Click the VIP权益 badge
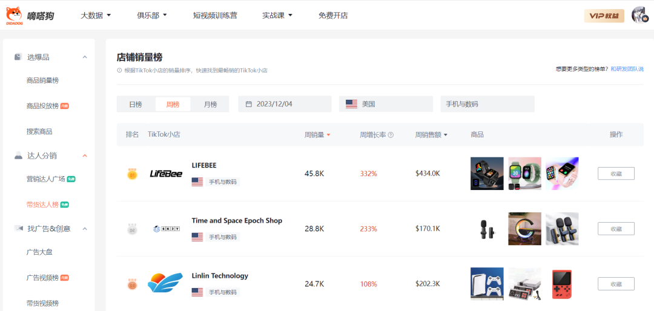Image resolution: width=654 pixels, height=311 pixels. tap(604, 16)
